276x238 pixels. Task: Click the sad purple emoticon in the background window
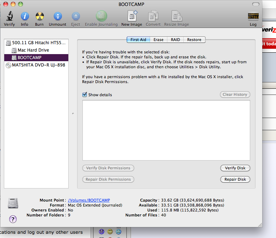pyautogui.click(x=102, y=232)
